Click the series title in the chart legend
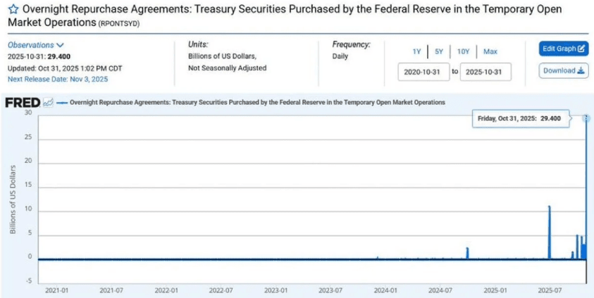594x298 pixels. point(257,103)
